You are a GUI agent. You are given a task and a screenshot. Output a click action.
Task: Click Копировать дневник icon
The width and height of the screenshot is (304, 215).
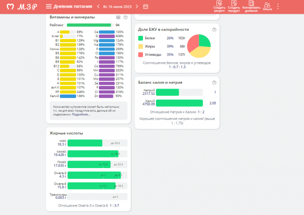[x=251, y=6]
